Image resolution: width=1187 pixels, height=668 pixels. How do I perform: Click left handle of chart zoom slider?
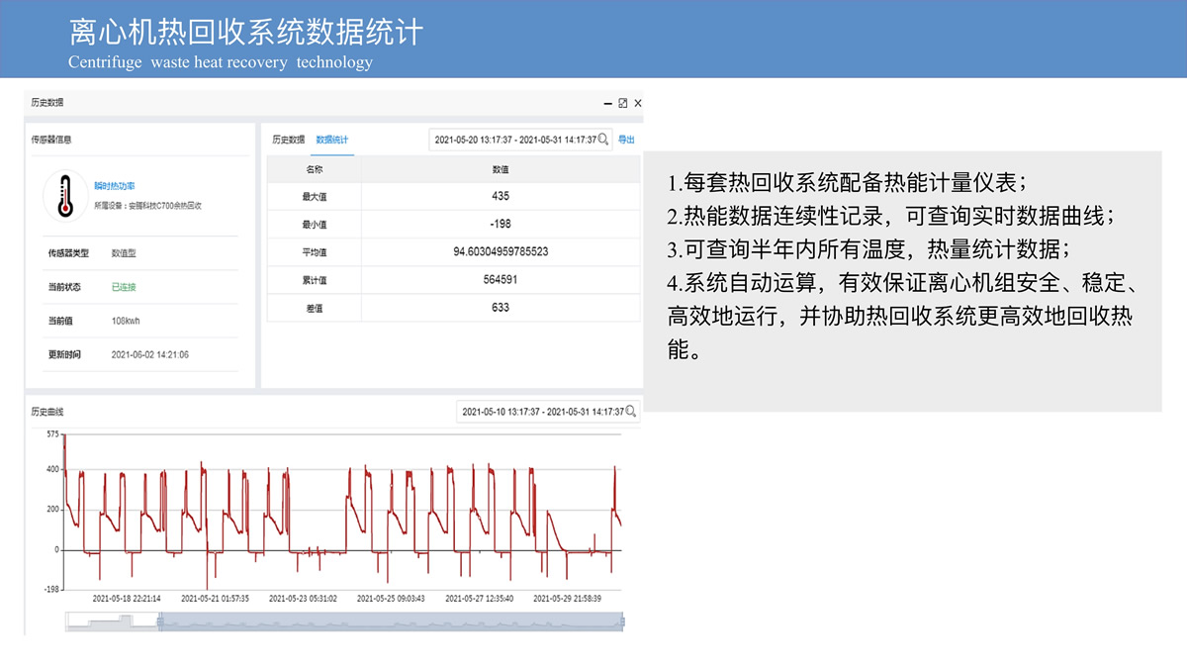[160, 620]
